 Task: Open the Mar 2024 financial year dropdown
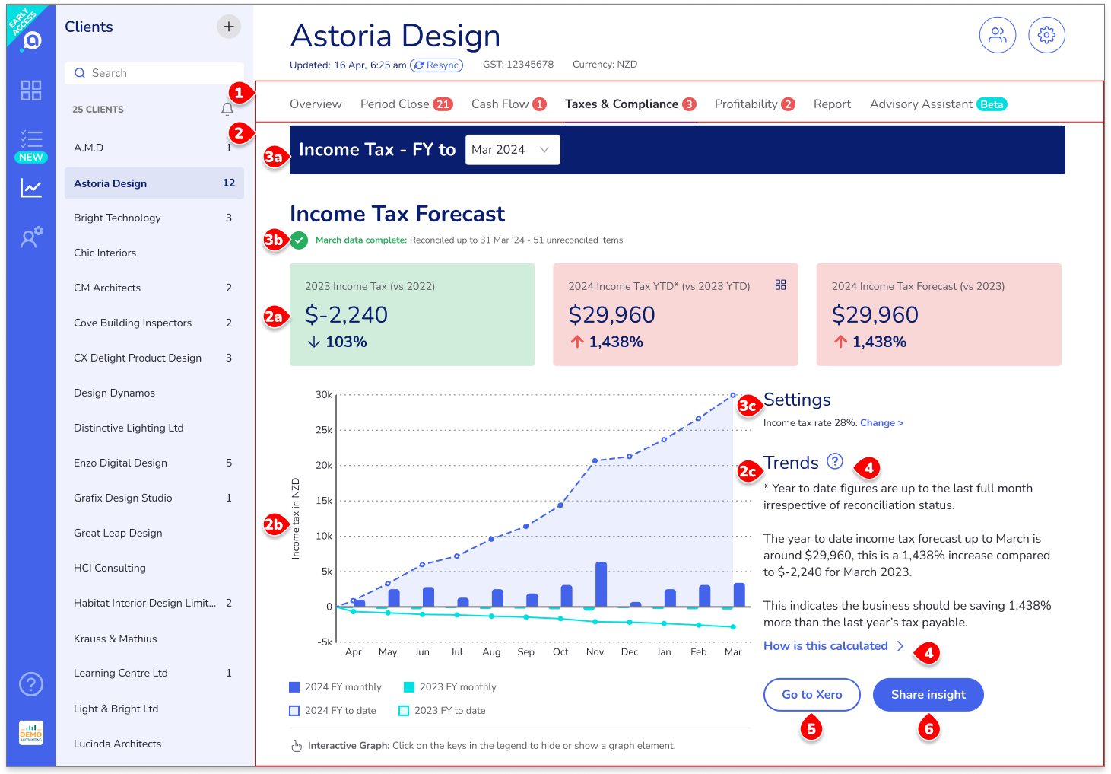513,150
